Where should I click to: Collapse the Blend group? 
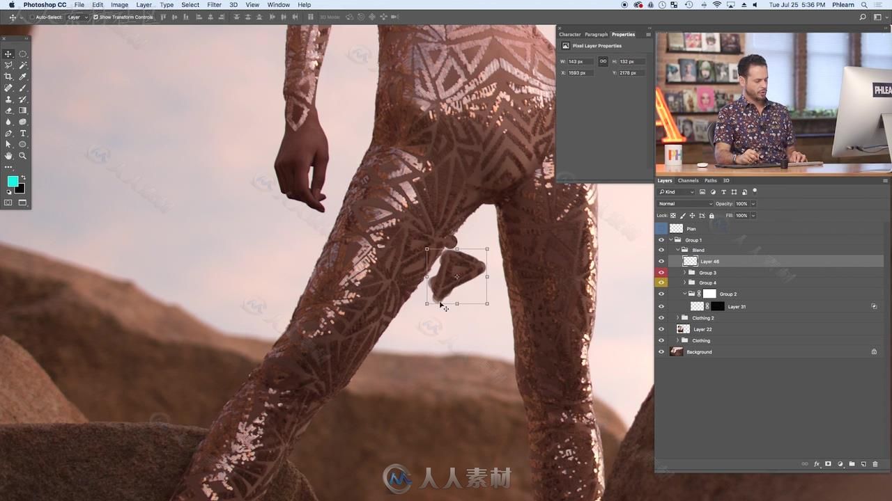(x=678, y=250)
